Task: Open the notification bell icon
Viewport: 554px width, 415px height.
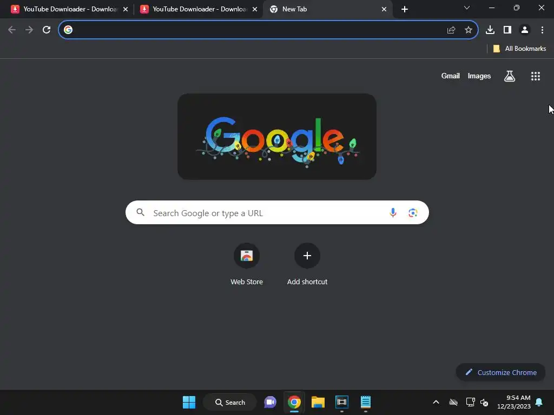Action: click(539, 402)
